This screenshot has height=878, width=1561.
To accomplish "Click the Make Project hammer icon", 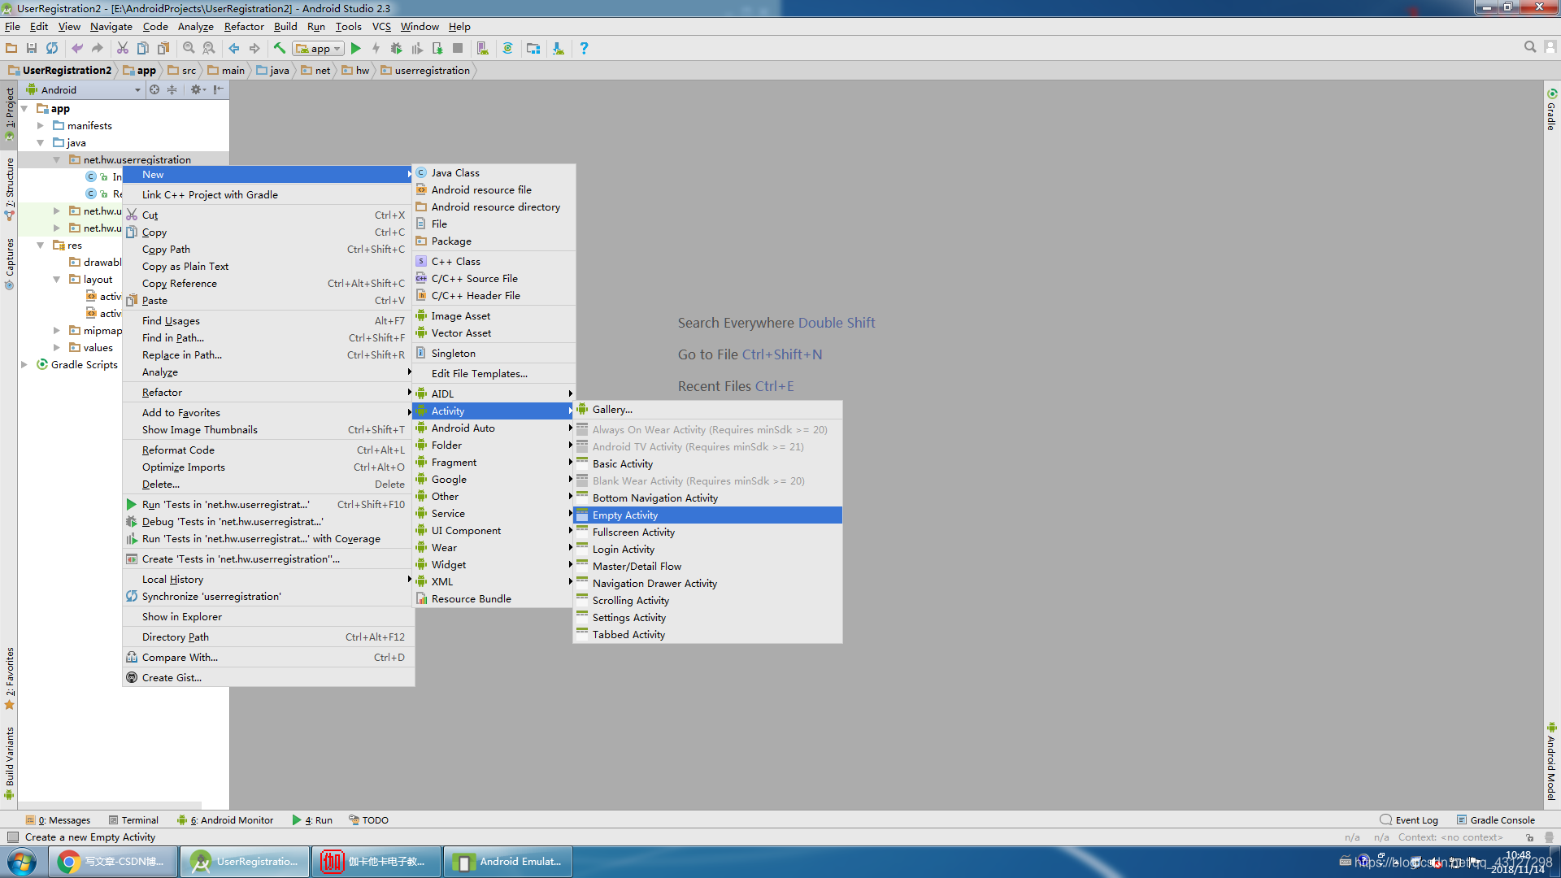I will point(280,48).
